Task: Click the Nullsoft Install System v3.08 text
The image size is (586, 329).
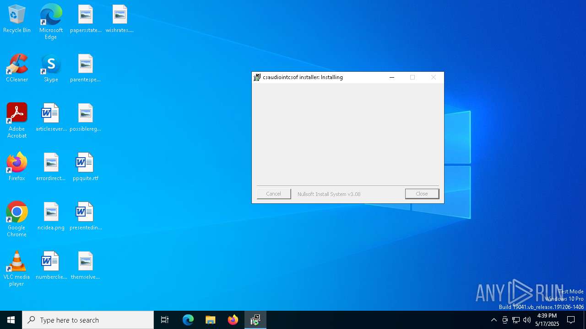Action: pyautogui.click(x=329, y=194)
